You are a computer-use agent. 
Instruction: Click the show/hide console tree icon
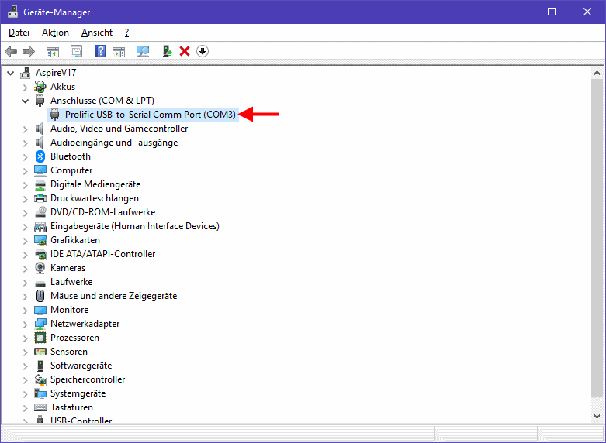(x=53, y=51)
